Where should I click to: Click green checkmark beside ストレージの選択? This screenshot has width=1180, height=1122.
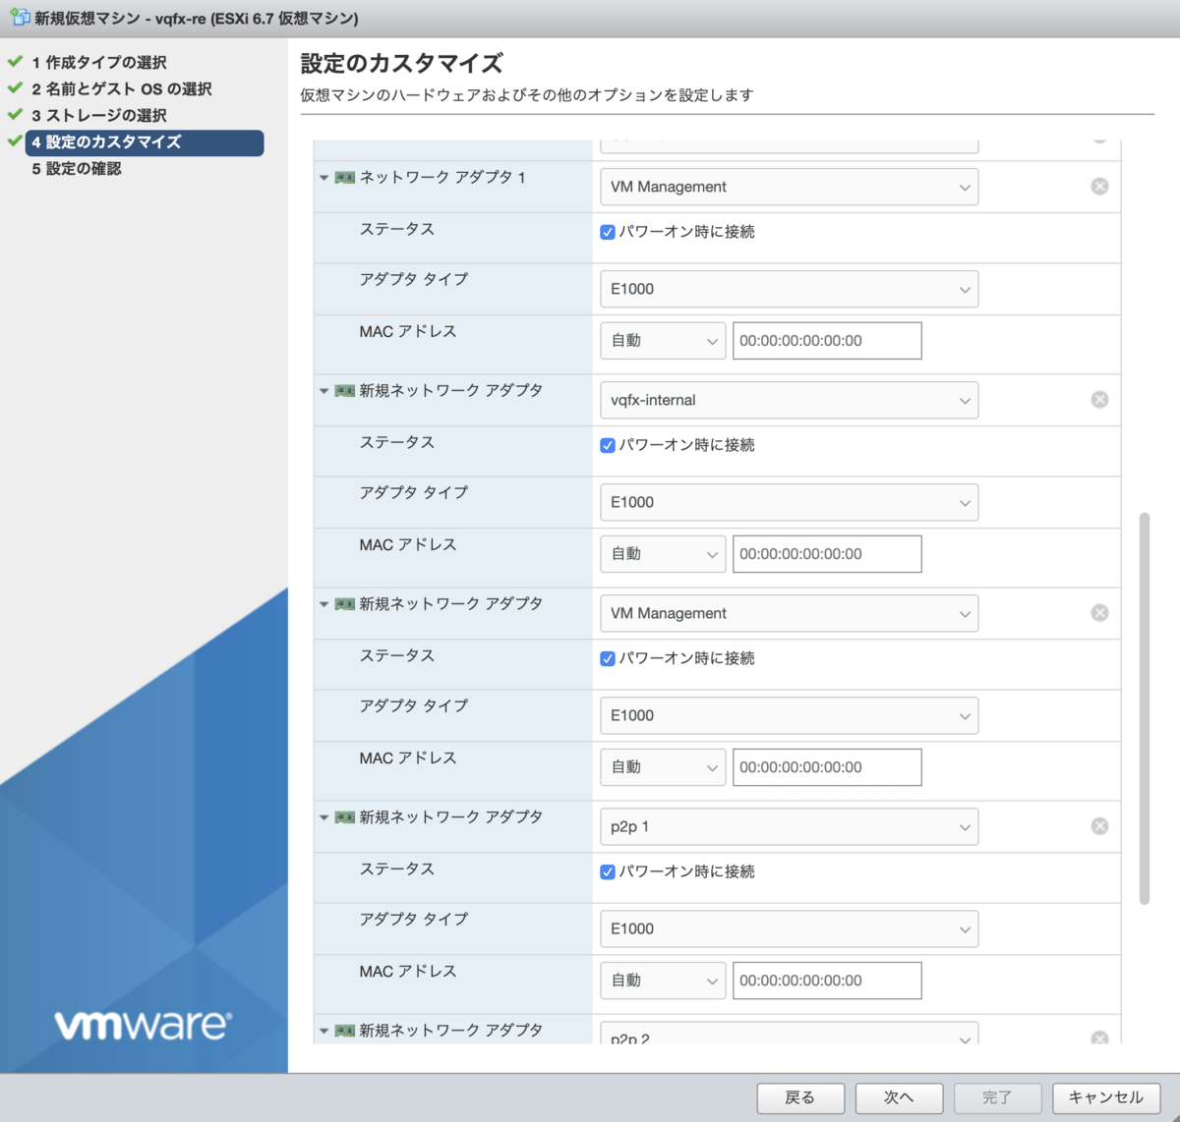pyautogui.click(x=15, y=114)
